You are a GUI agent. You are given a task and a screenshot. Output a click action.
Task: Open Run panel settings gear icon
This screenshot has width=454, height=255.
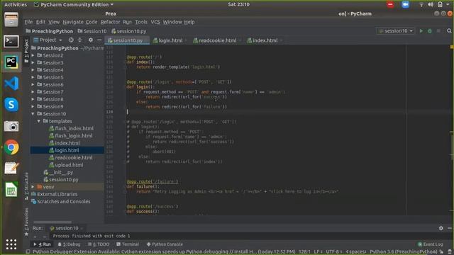point(441,228)
